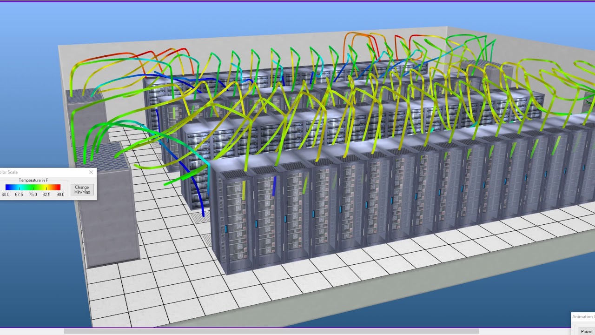Select the horizontal scrollbar thumb at bottom
595x335 pixels.
tap(271, 331)
